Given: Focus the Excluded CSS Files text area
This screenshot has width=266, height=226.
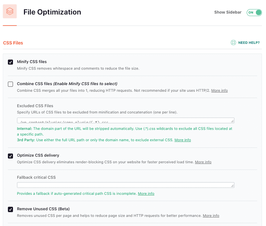Looking at the screenshot, I should 126,120.
